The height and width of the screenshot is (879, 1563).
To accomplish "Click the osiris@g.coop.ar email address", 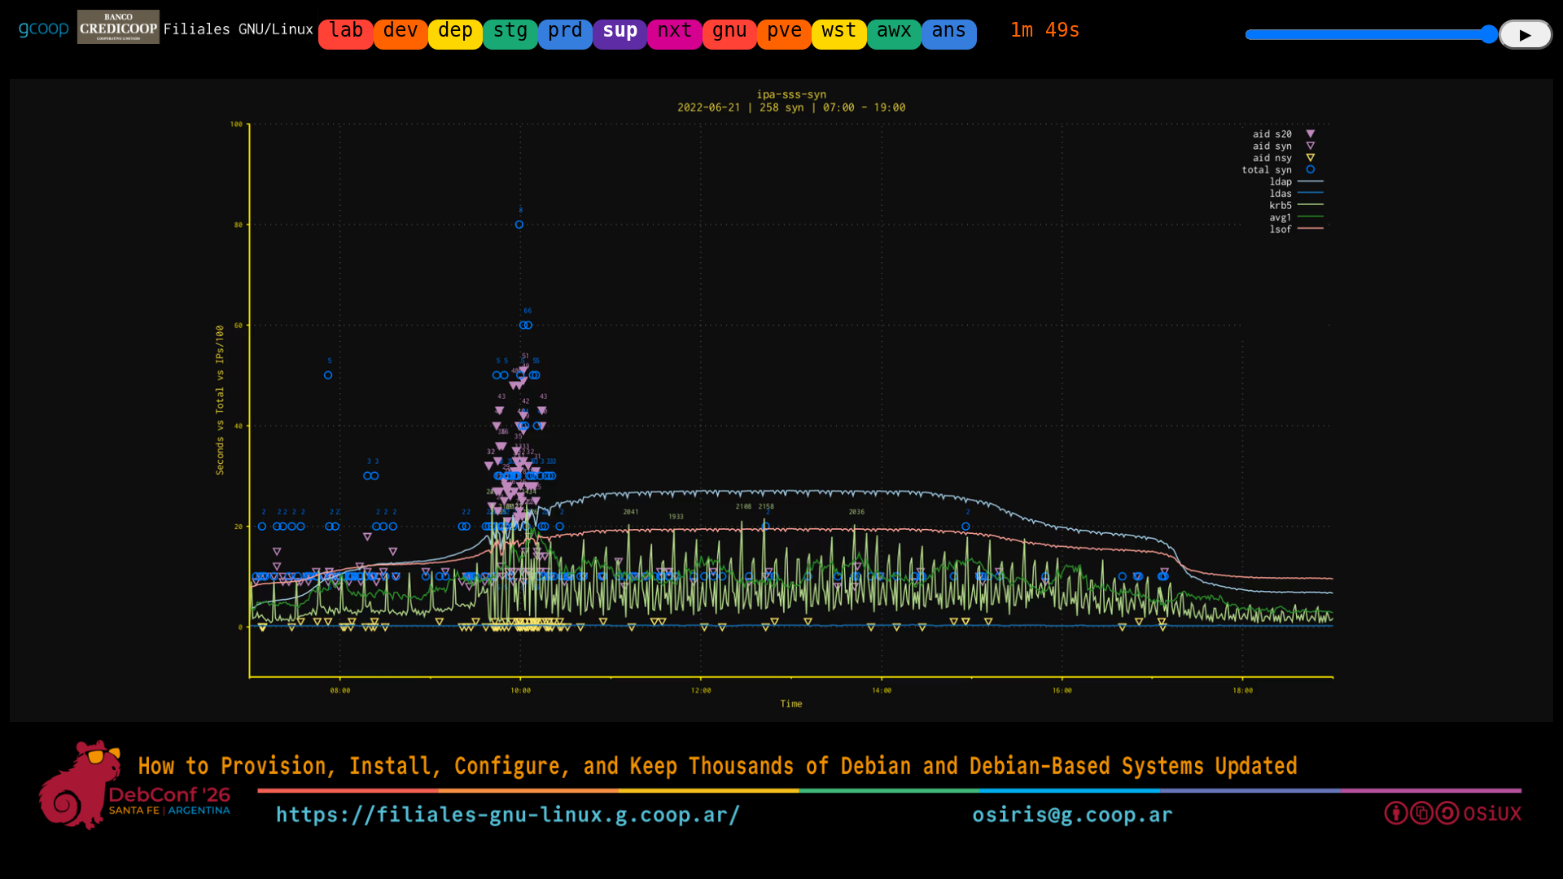I will tap(1073, 815).
